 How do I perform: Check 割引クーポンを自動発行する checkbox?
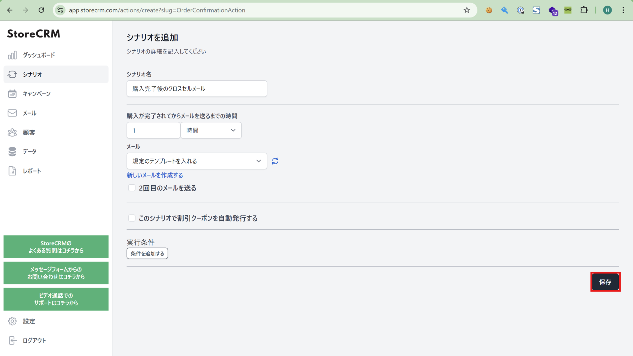[x=132, y=218]
